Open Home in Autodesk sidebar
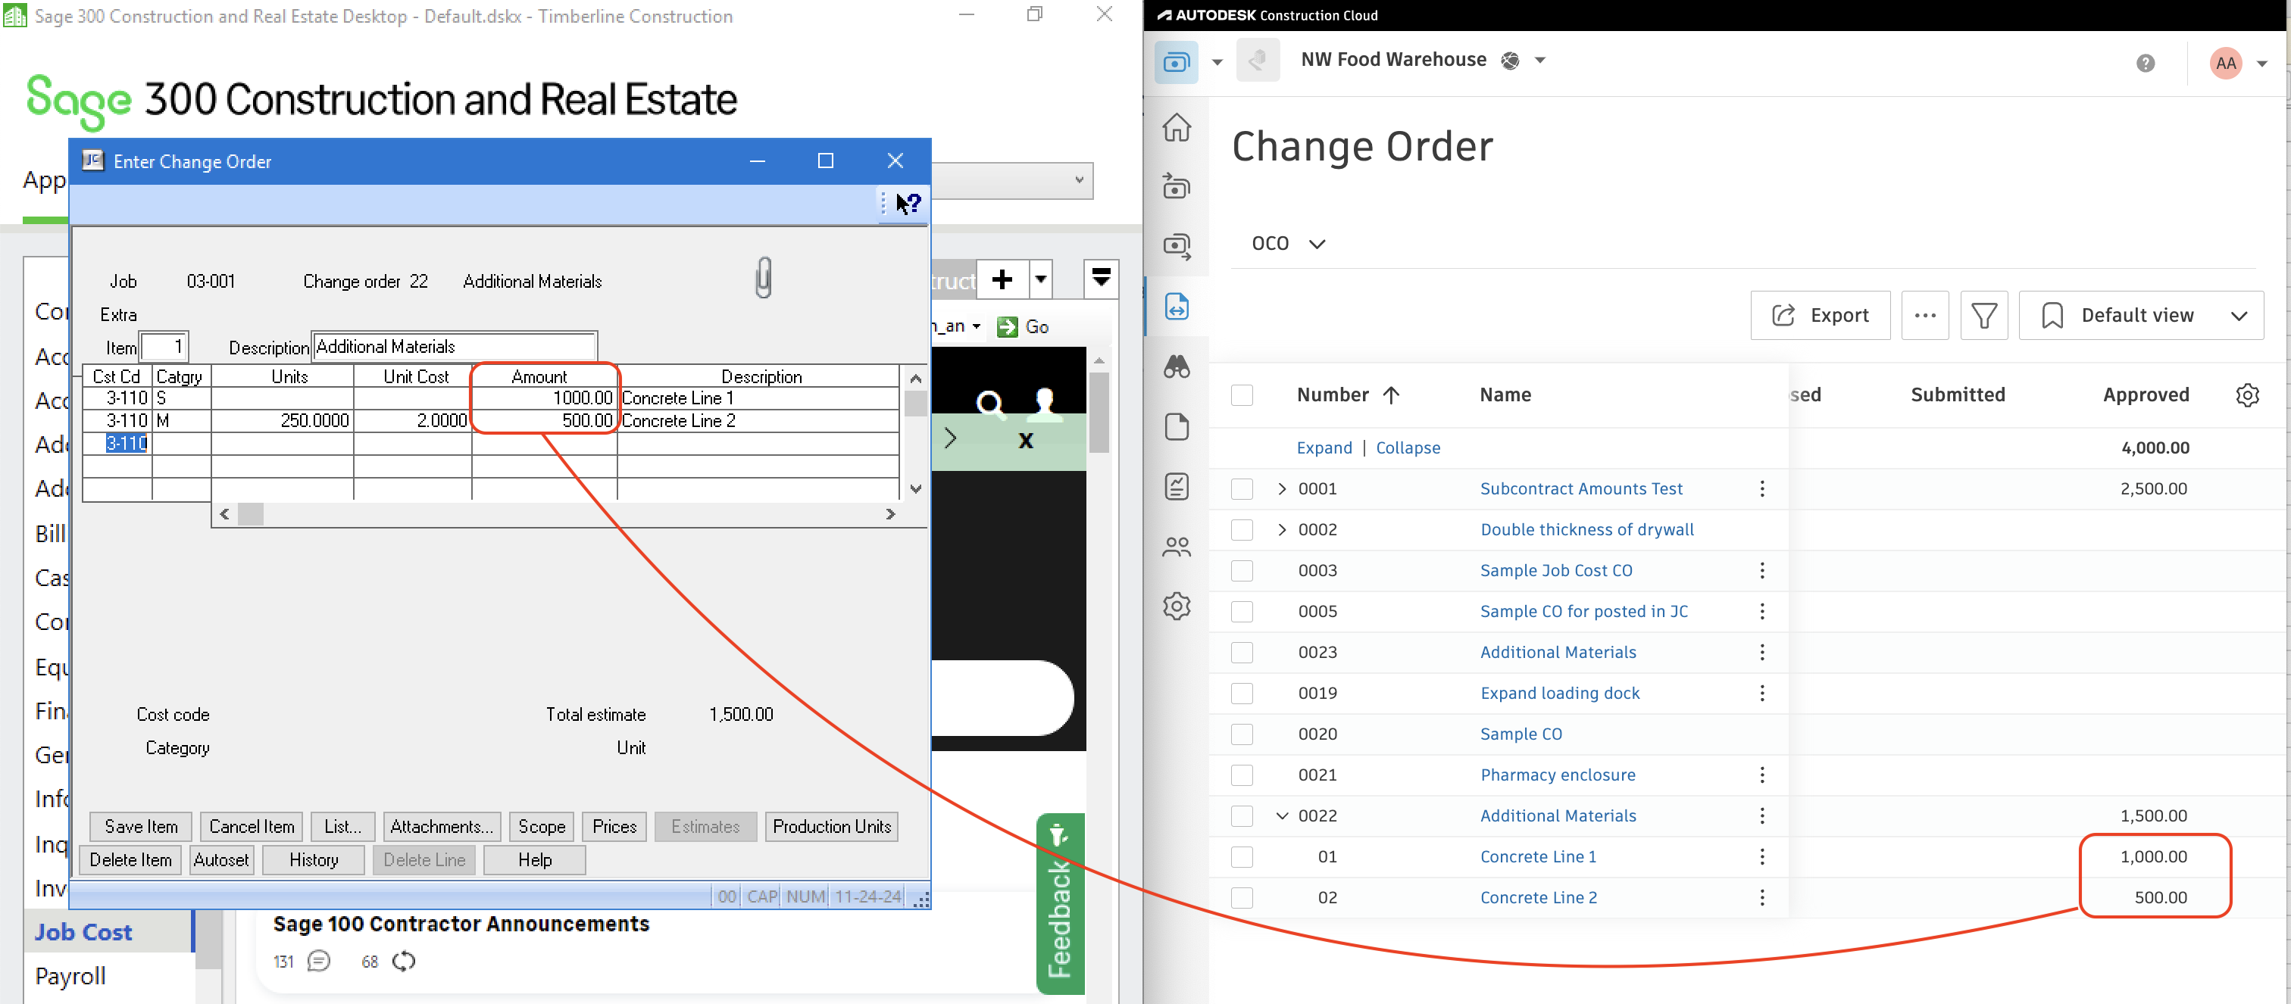Viewport: 2291px width, 1004px height. [x=1177, y=127]
